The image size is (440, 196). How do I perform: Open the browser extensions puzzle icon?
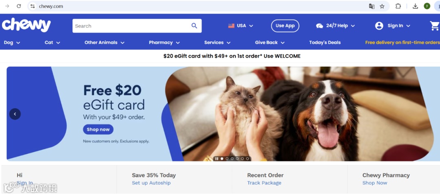[x=398, y=6]
